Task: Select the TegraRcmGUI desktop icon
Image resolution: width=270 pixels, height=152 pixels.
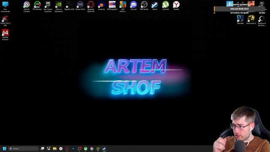Action: coord(69,5)
